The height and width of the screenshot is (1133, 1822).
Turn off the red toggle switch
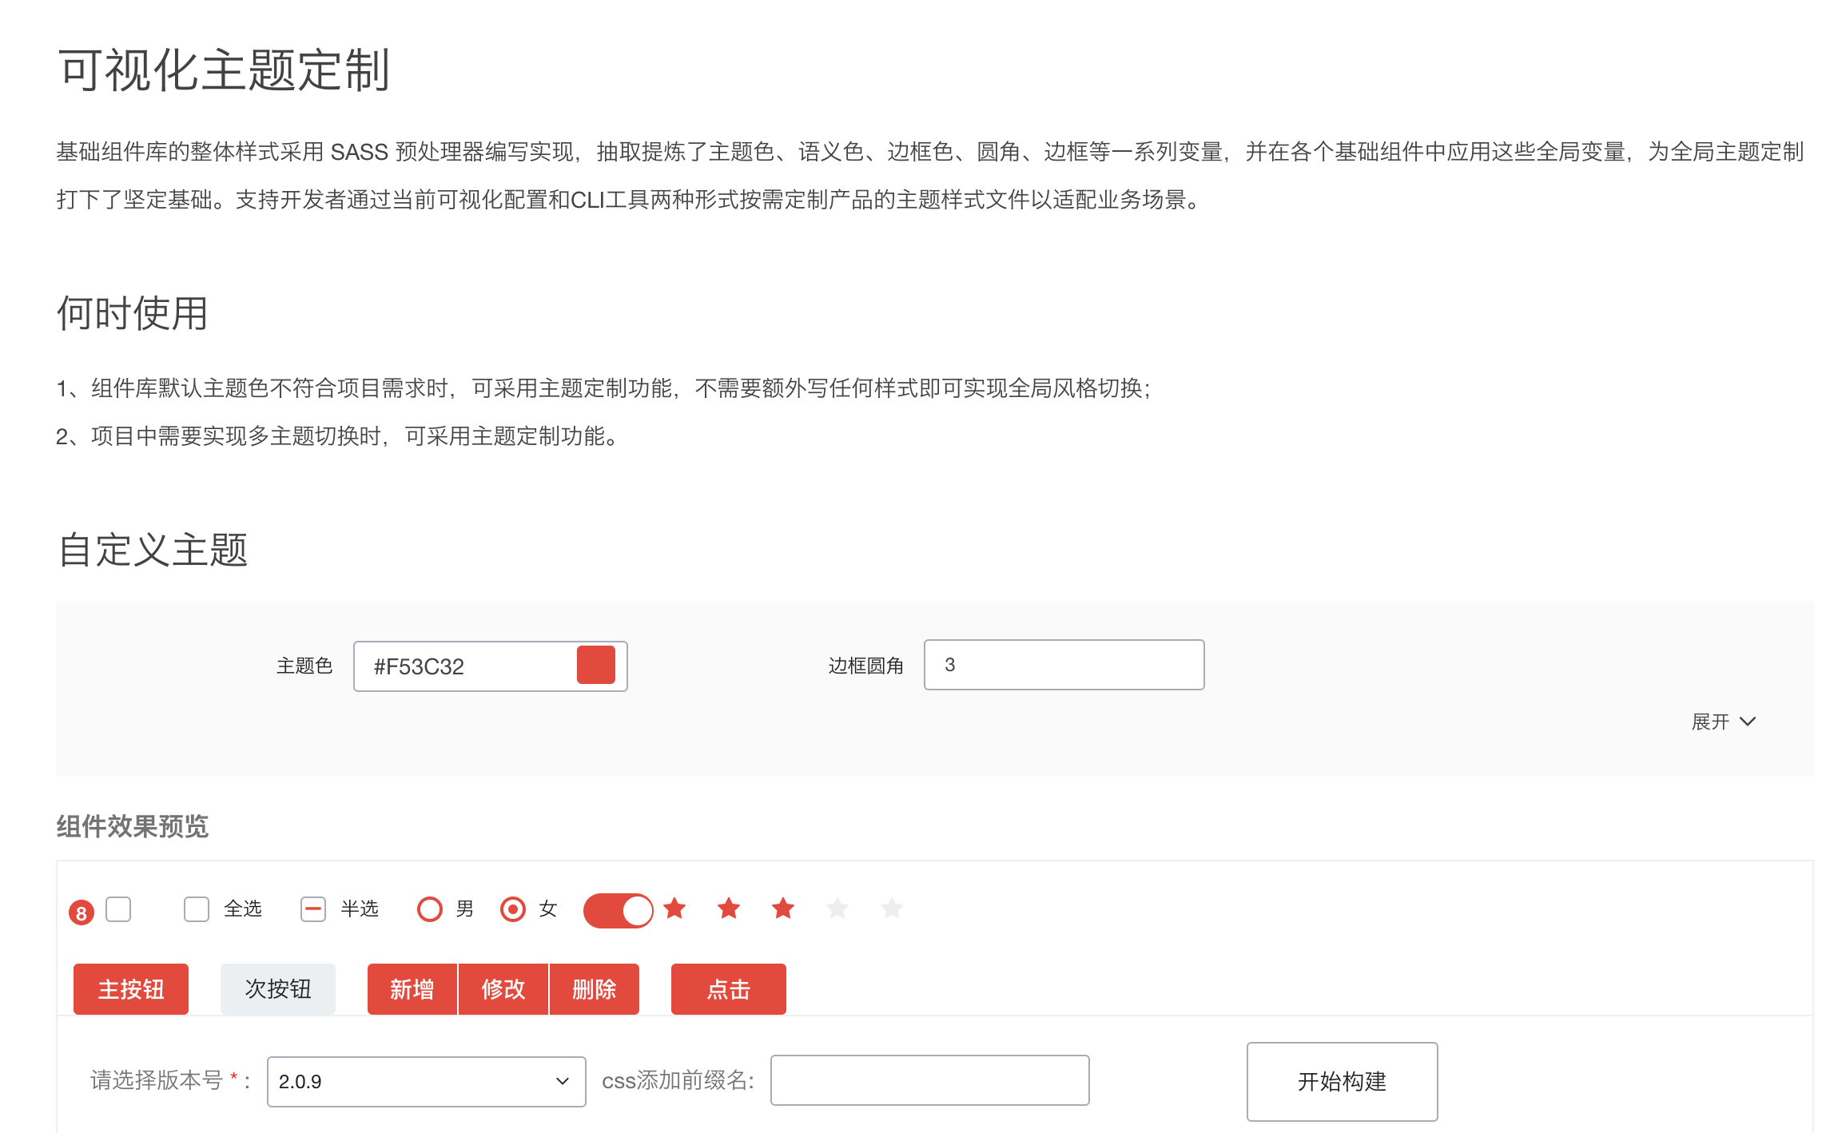click(618, 910)
